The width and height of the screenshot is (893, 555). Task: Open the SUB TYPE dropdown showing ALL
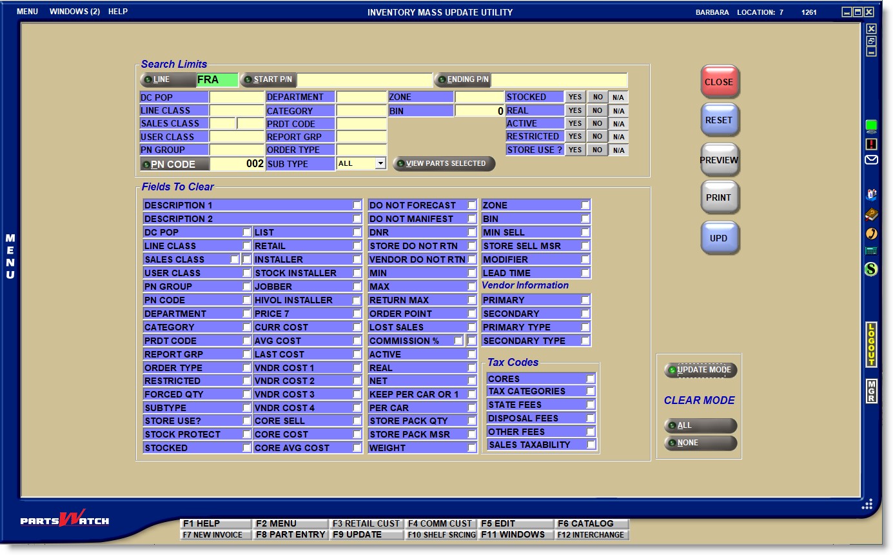point(380,164)
